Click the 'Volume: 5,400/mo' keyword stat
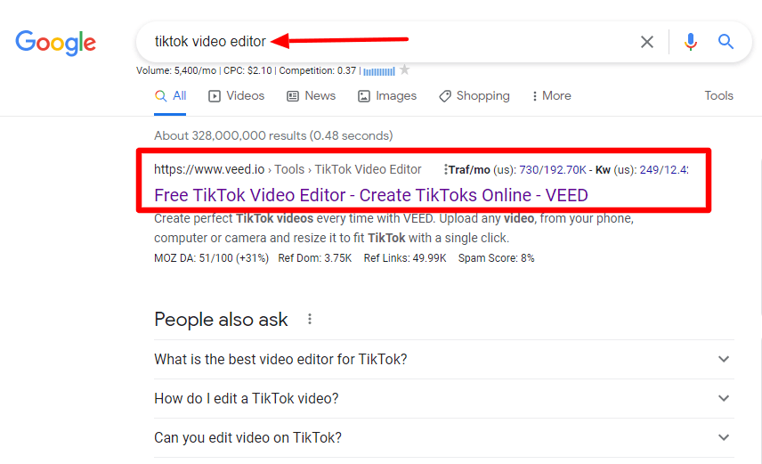This screenshot has width=762, height=464. (176, 70)
